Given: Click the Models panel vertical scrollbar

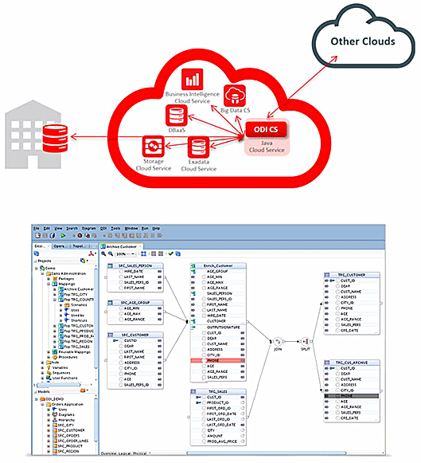Looking at the screenshot, I should 96,420.
